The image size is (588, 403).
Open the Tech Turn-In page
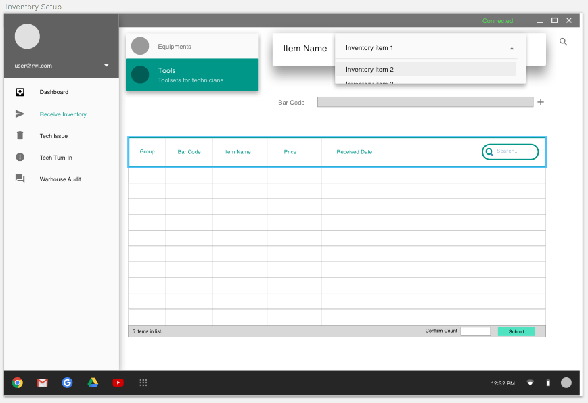tap(55, 158)
